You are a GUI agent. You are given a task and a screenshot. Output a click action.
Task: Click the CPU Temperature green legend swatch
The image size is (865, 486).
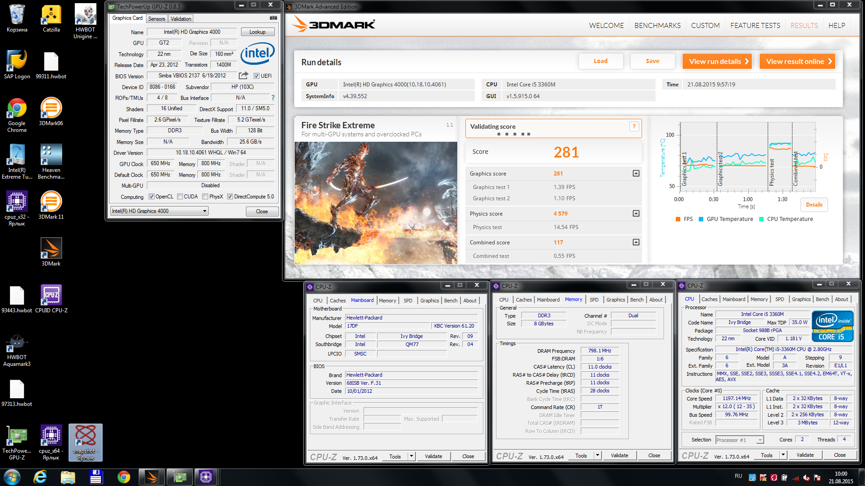[761, 219]
